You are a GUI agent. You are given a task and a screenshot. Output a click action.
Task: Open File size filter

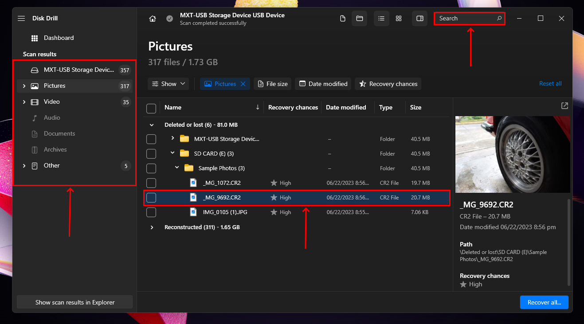click(272, 84)
